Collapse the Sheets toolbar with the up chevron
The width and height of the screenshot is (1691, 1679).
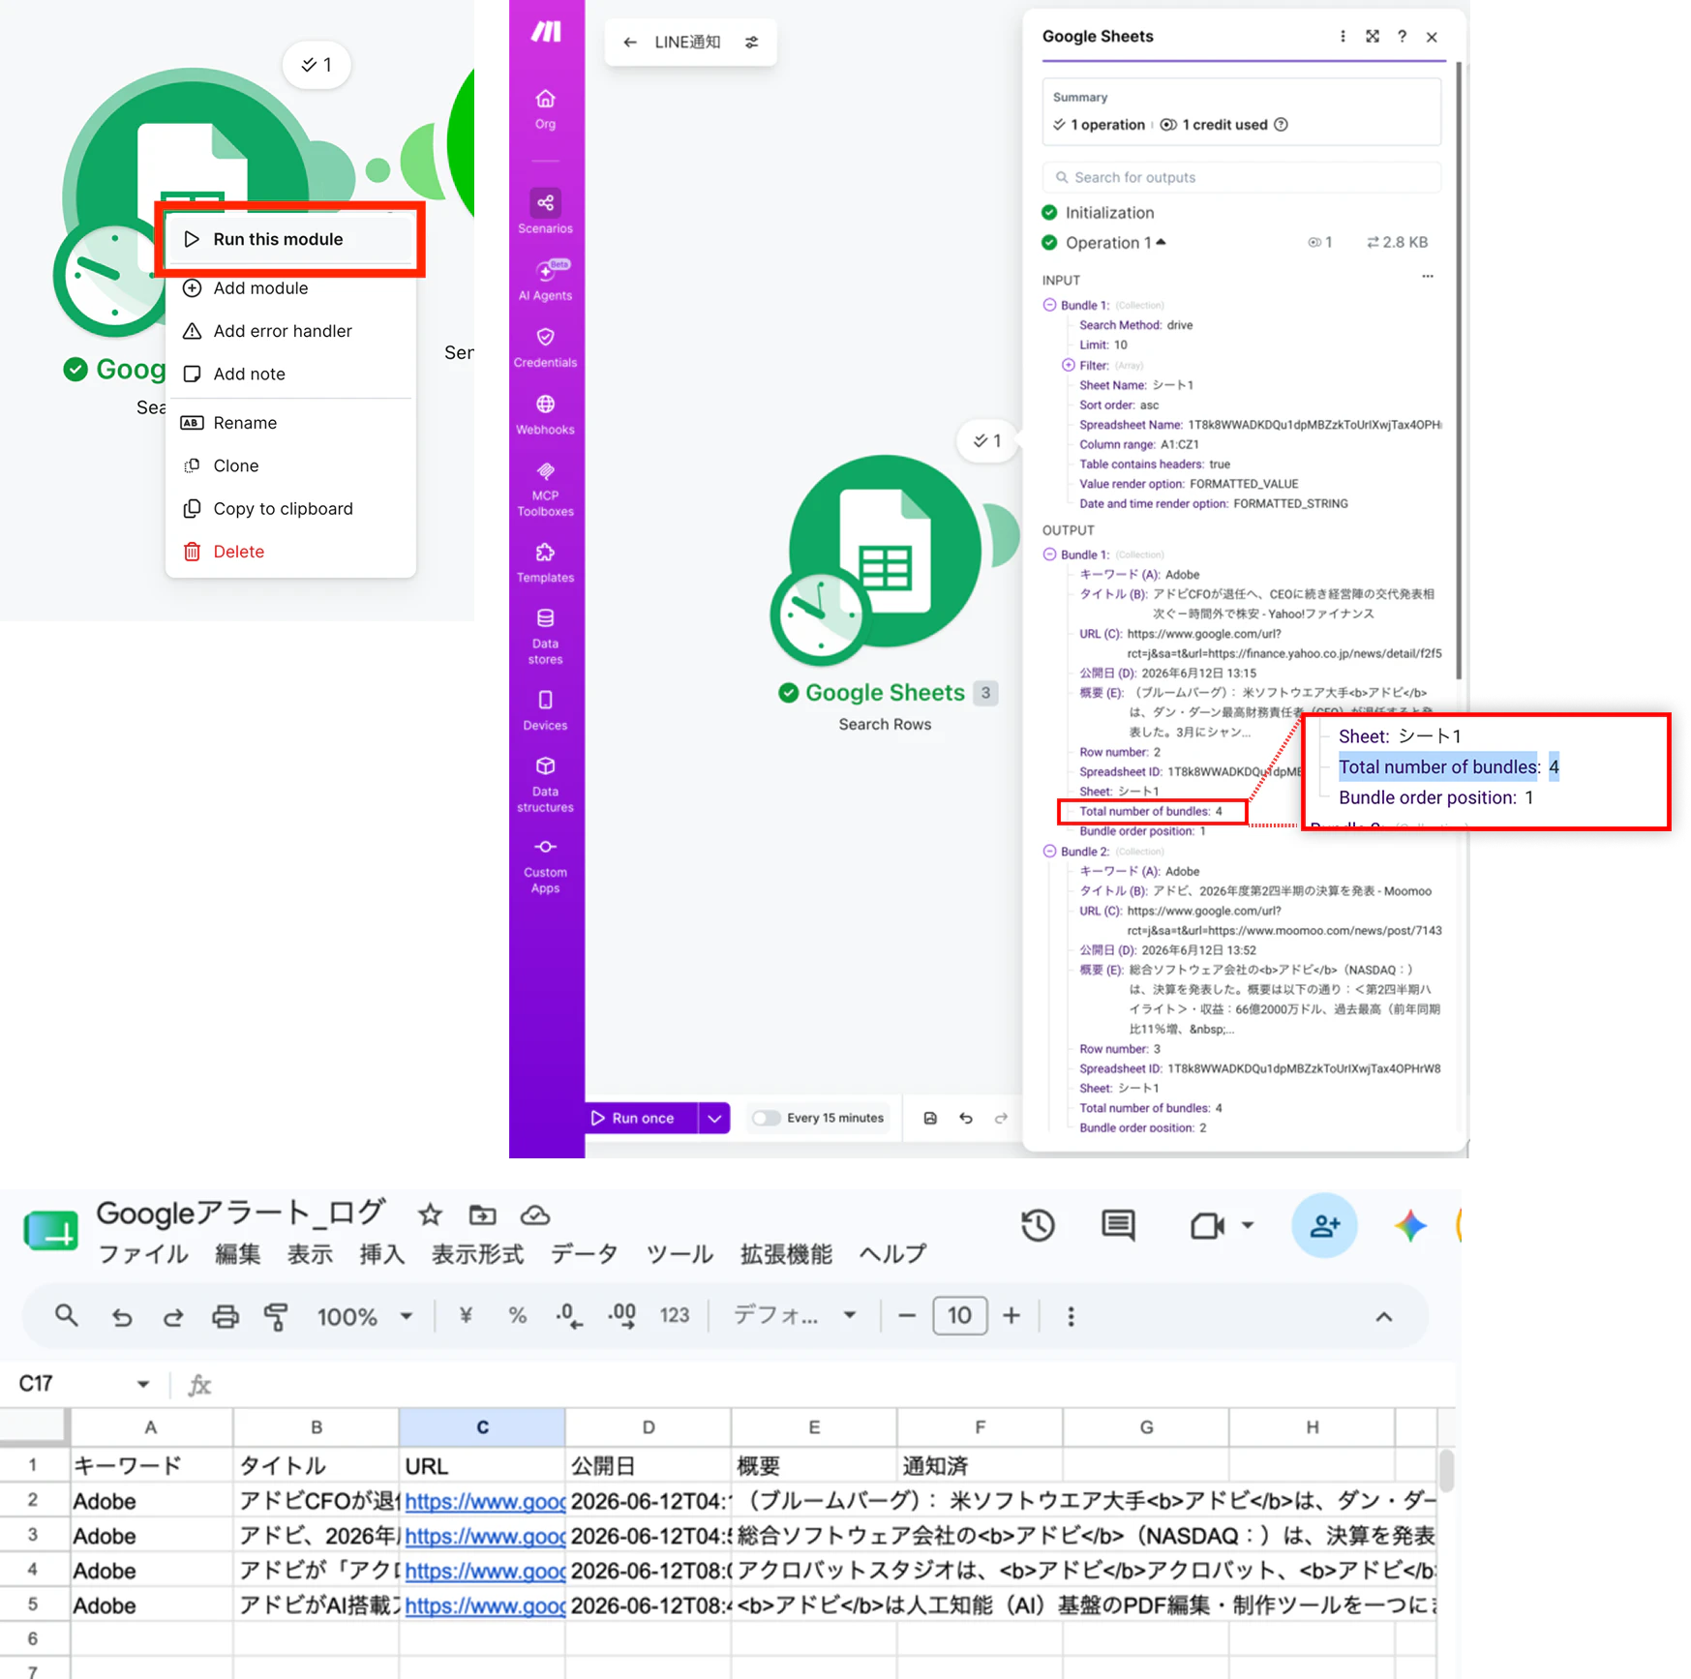click(1384, 1317)
